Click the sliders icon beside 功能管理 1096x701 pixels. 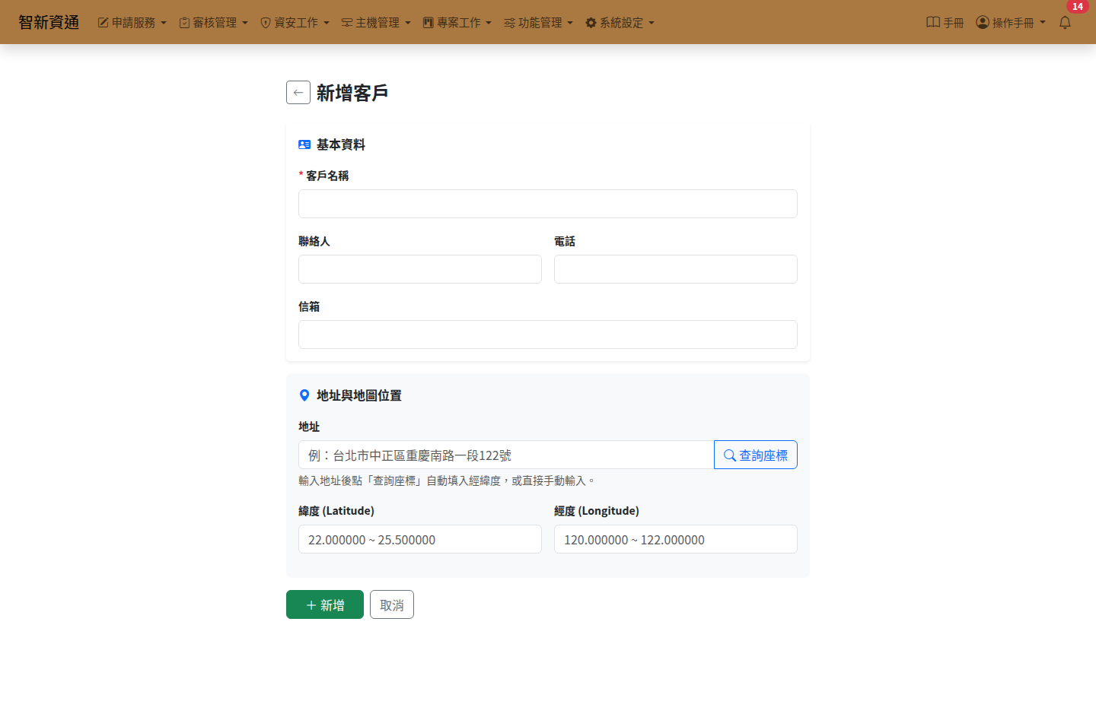(509, 23)
